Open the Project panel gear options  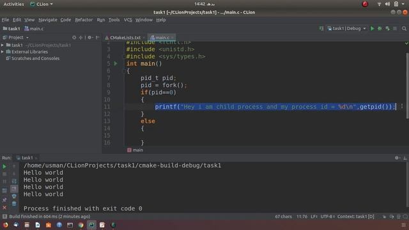(90, 38)
